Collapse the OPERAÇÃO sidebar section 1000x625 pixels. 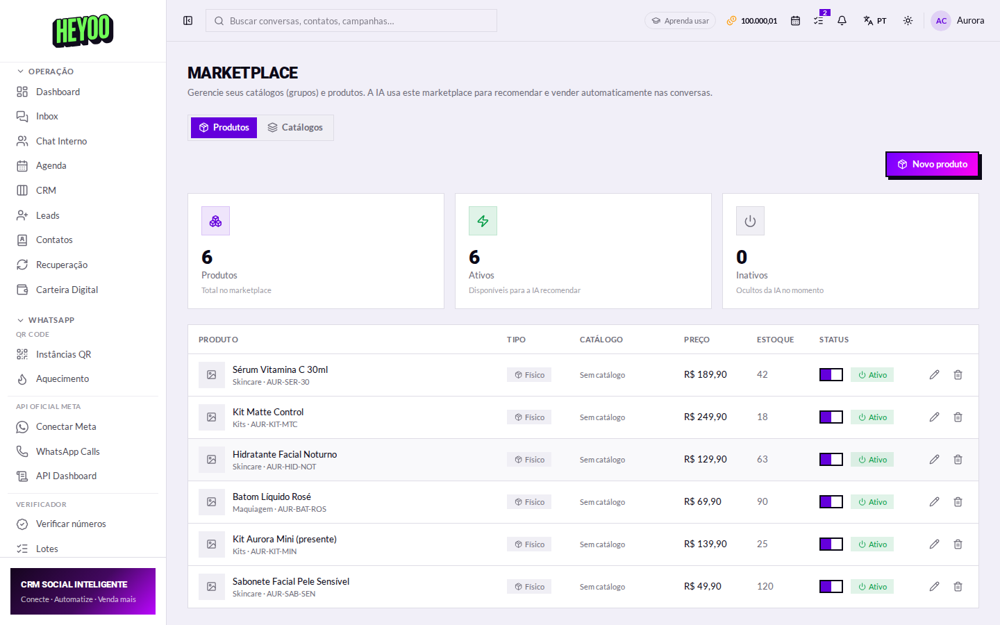45,72
